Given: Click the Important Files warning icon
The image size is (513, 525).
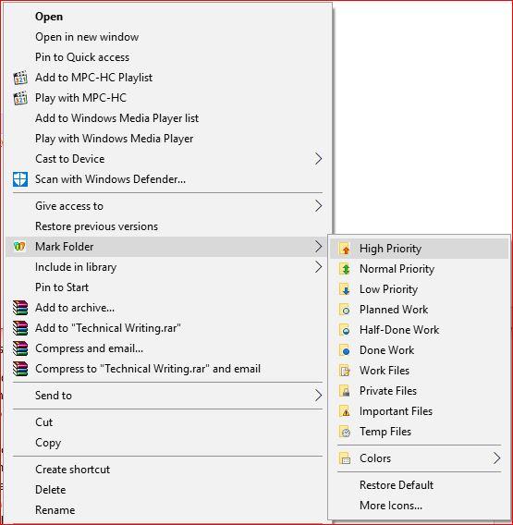Looking at the screenshot, I should (x=345, y=411).
